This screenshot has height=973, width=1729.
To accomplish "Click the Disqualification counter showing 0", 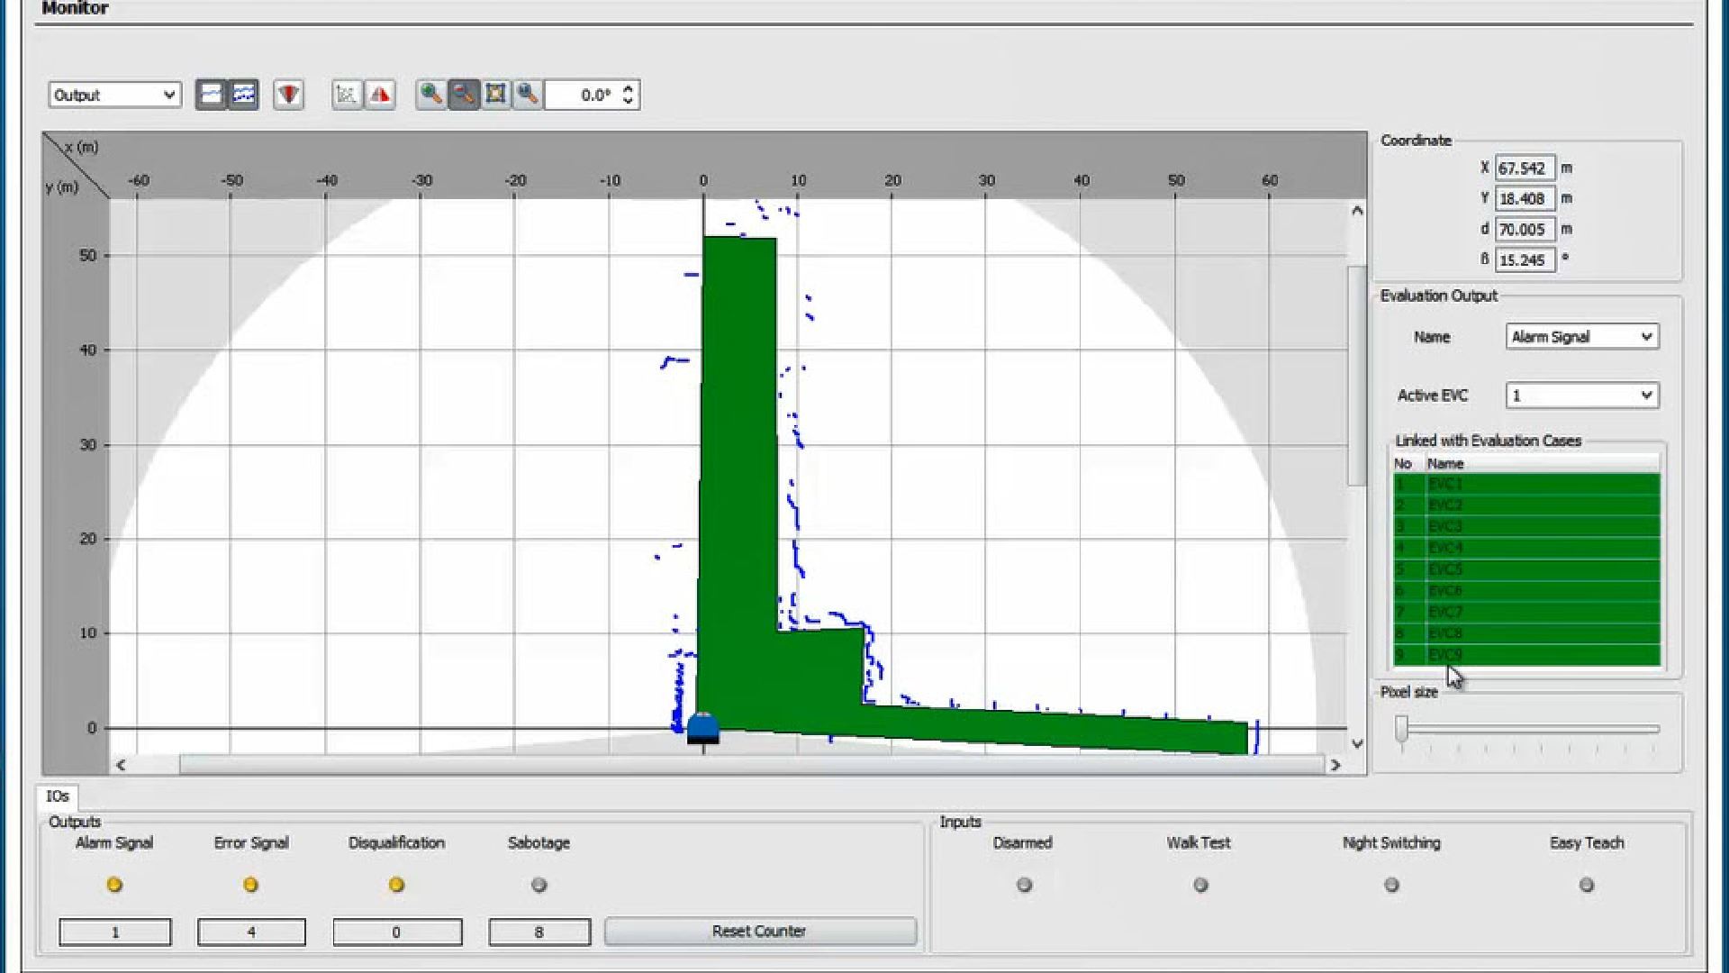I will pyautogui.click(x=397, y=932).
